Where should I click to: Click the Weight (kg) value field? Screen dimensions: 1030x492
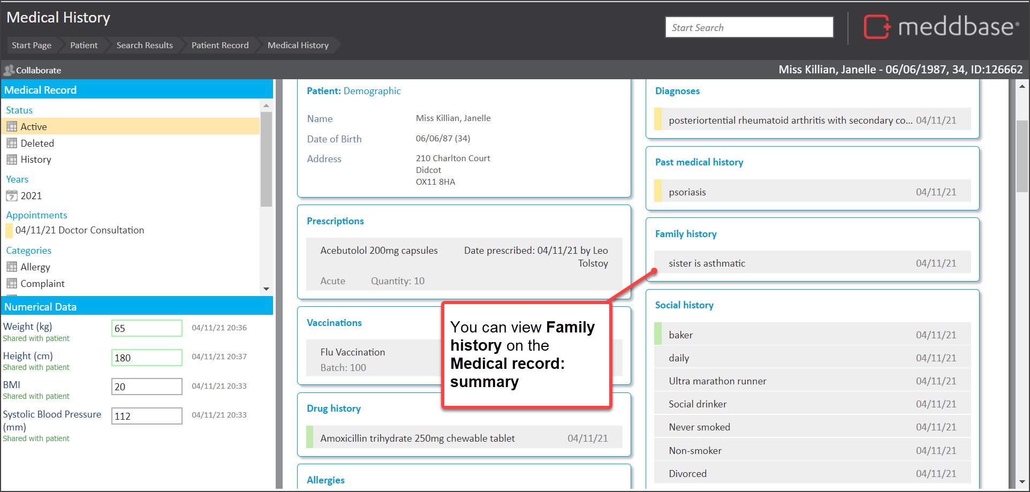[x=147, y=328]
